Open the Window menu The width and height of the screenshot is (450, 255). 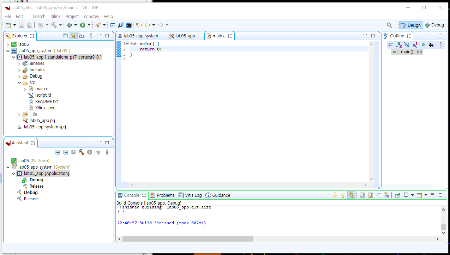pyautogui.click(x=91, y=16)
